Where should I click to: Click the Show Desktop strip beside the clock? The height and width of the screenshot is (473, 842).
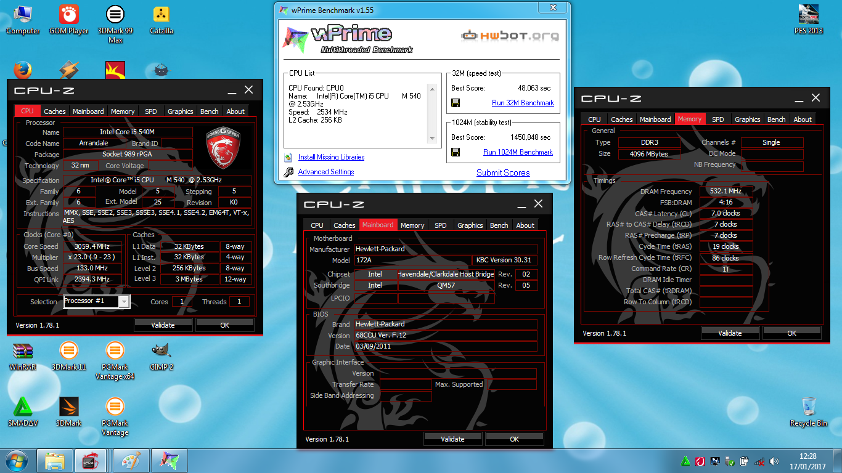click(x=838, y=461)
